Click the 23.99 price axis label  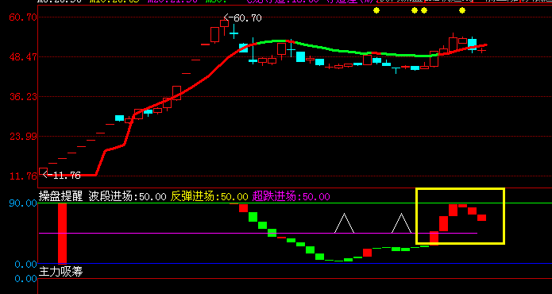pos(23,136)
